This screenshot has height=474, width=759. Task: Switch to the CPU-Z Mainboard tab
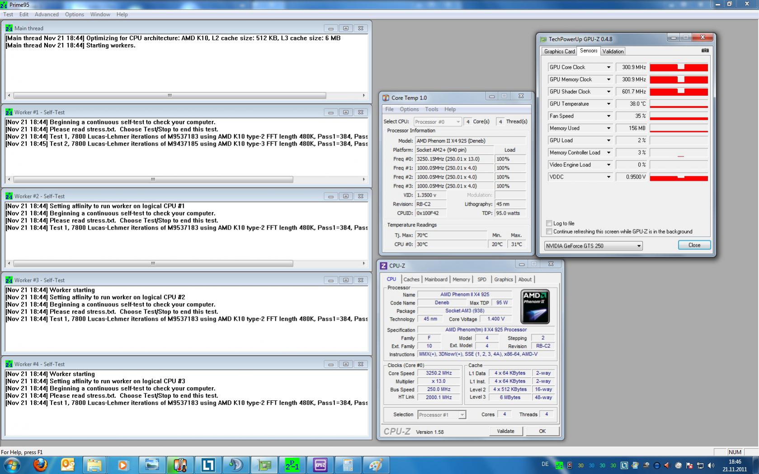(x=436, y=279)
